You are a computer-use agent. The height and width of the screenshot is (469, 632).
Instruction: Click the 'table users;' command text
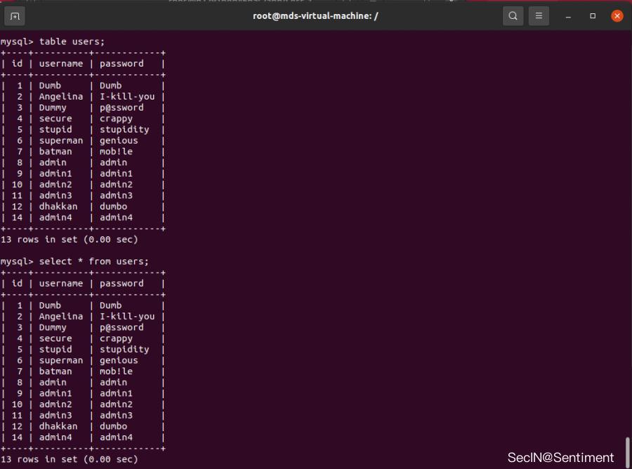(72, 41)
